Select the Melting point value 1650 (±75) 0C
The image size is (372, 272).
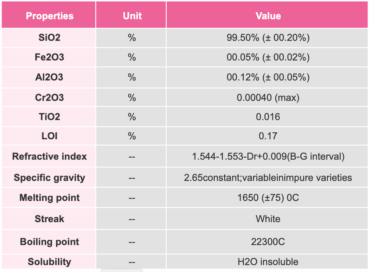point(268,198)
